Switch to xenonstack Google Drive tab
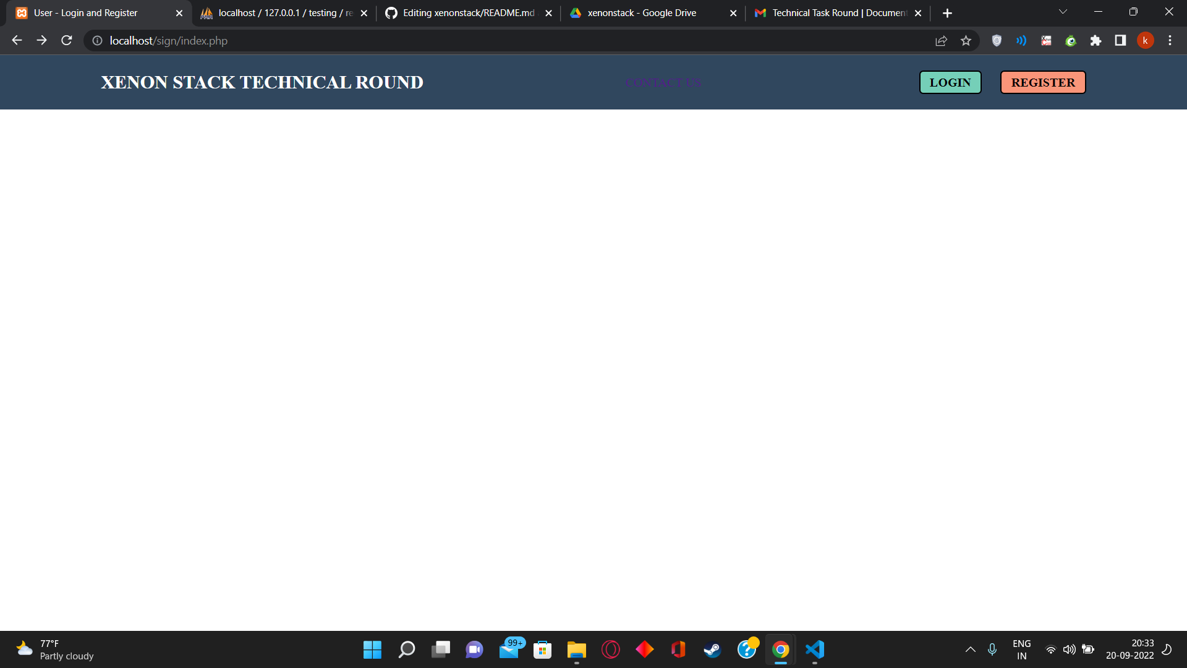1187x668 pixels. tap(642, 13)
